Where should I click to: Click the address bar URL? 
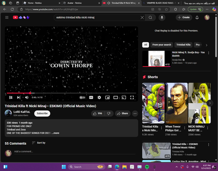point(51,9)
